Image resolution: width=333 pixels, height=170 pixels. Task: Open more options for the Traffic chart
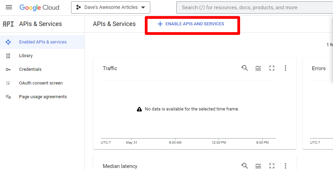click(x=286, y=68)
